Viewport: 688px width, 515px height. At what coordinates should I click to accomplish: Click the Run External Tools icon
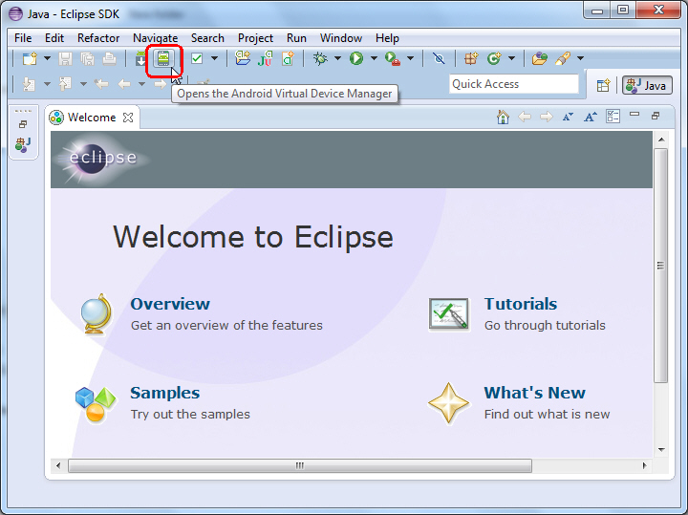tap(393, 58)
